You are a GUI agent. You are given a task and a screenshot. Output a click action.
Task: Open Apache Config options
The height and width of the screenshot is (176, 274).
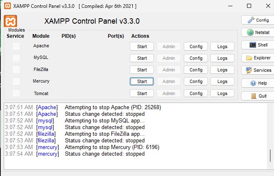[196, 46]
